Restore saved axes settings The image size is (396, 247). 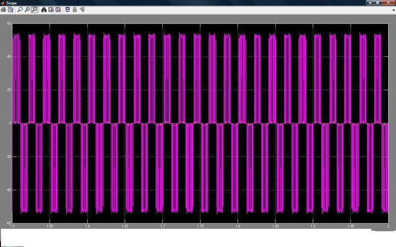point(58,9)
